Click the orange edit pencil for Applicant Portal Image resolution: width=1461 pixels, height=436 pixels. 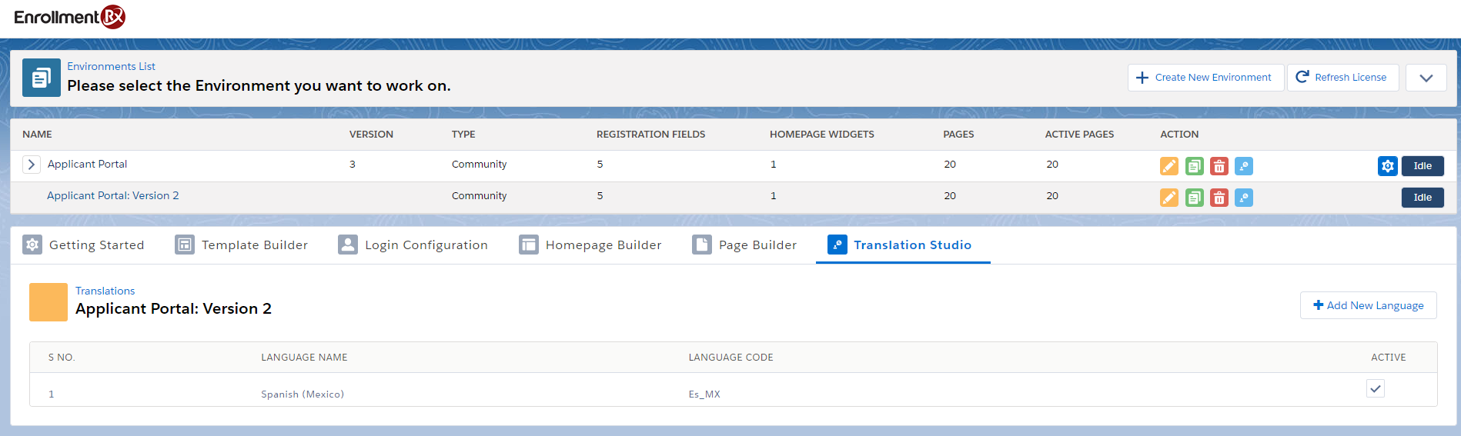[1168, 166]
